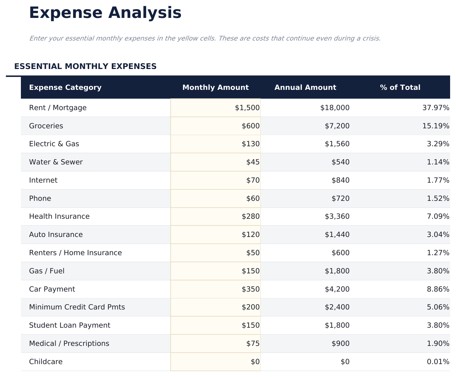Image resolution: width=456 pixels, height=377 pixels.
Task: Click the Expense Category header cell
Action: coord(65,87)
